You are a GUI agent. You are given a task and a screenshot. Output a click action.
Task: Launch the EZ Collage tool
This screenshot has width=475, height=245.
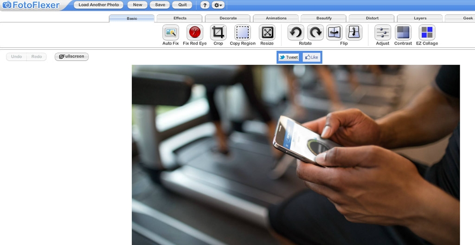427,32
